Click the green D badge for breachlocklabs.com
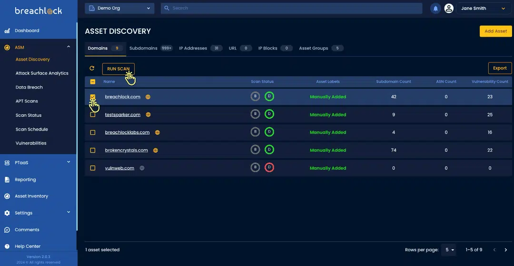The image size is (514, 266). tap(269, 132)
